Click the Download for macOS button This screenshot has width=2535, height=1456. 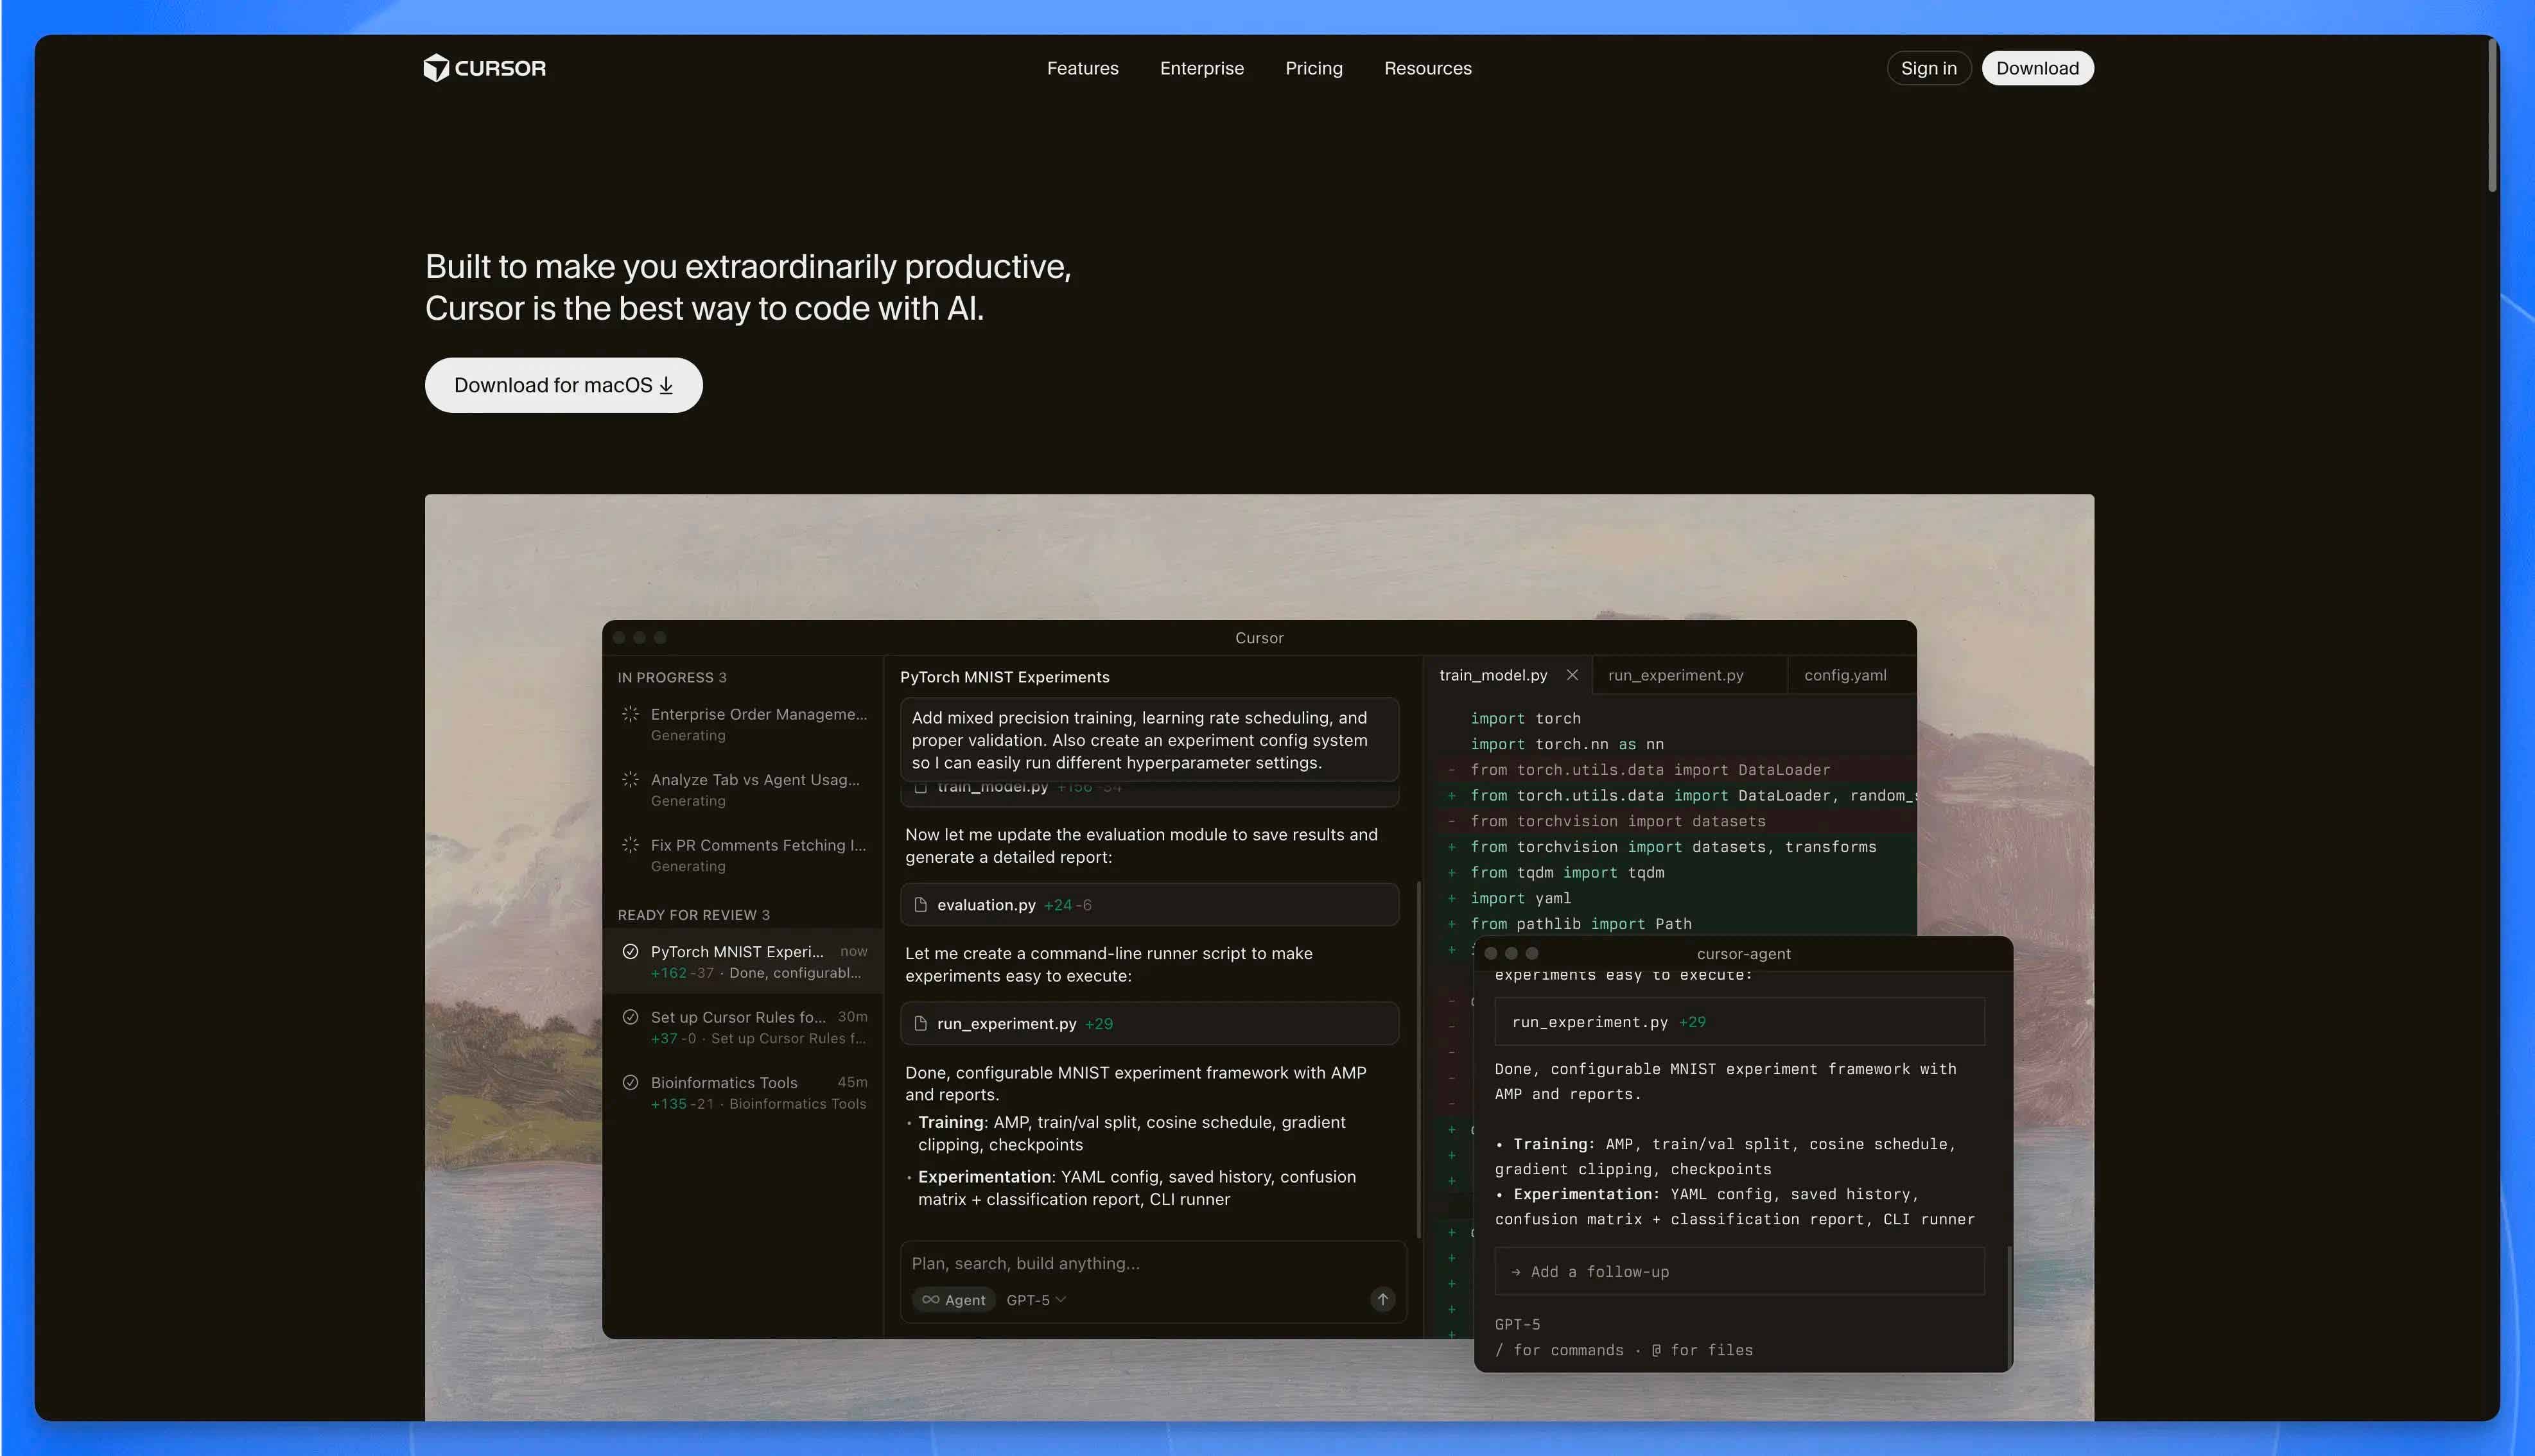click(563, 385)
